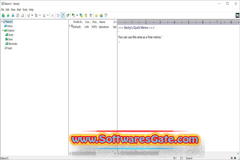This screenshot has height=160, width=240.
Task: Click the window layout toolbar icon
Action: tap(106, 15)
